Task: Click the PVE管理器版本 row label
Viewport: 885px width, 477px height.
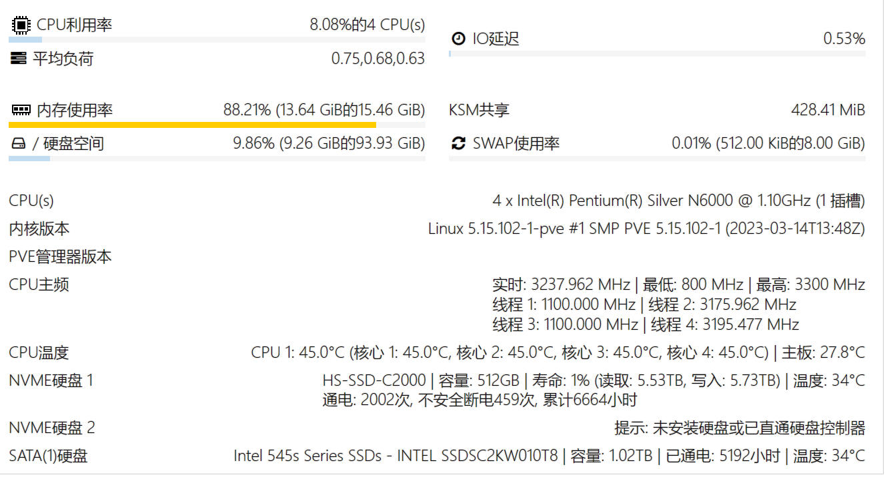Action: (60, 256)
